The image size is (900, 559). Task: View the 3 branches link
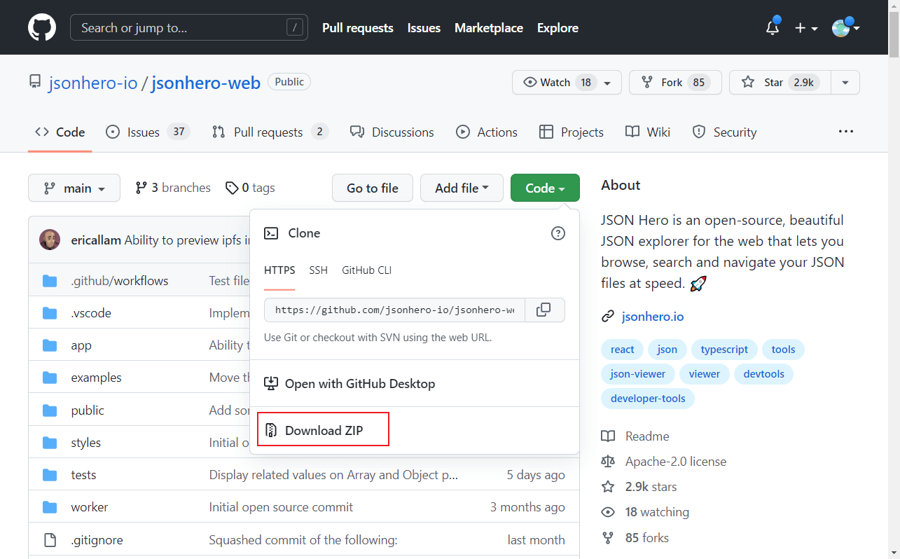(173, 188)
